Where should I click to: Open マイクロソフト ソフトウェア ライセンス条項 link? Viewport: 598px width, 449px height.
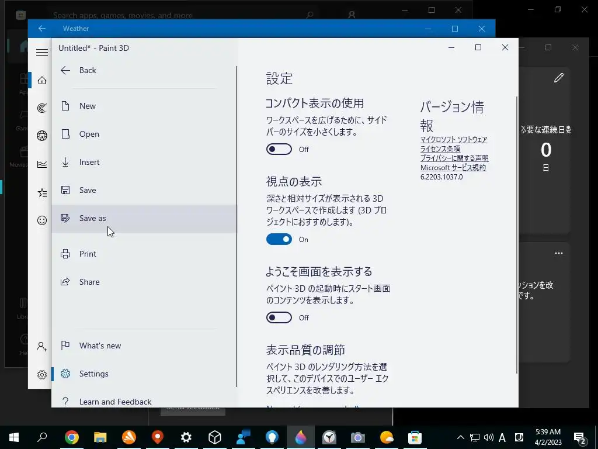(453, 144)
